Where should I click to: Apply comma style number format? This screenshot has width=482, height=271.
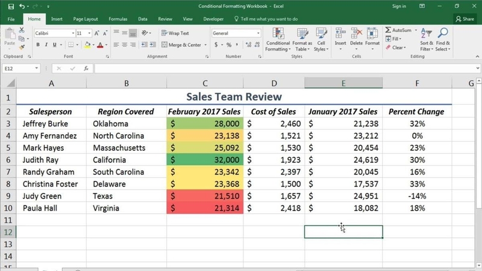237,45
